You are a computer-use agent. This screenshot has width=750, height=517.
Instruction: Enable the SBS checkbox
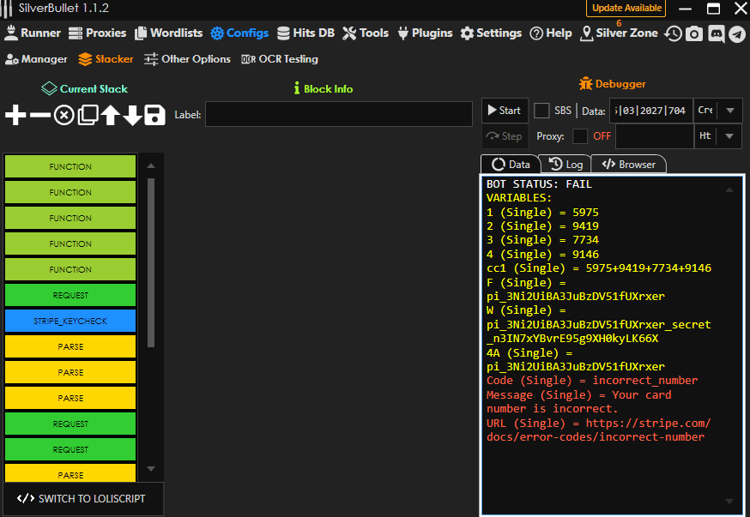[541, 111]
